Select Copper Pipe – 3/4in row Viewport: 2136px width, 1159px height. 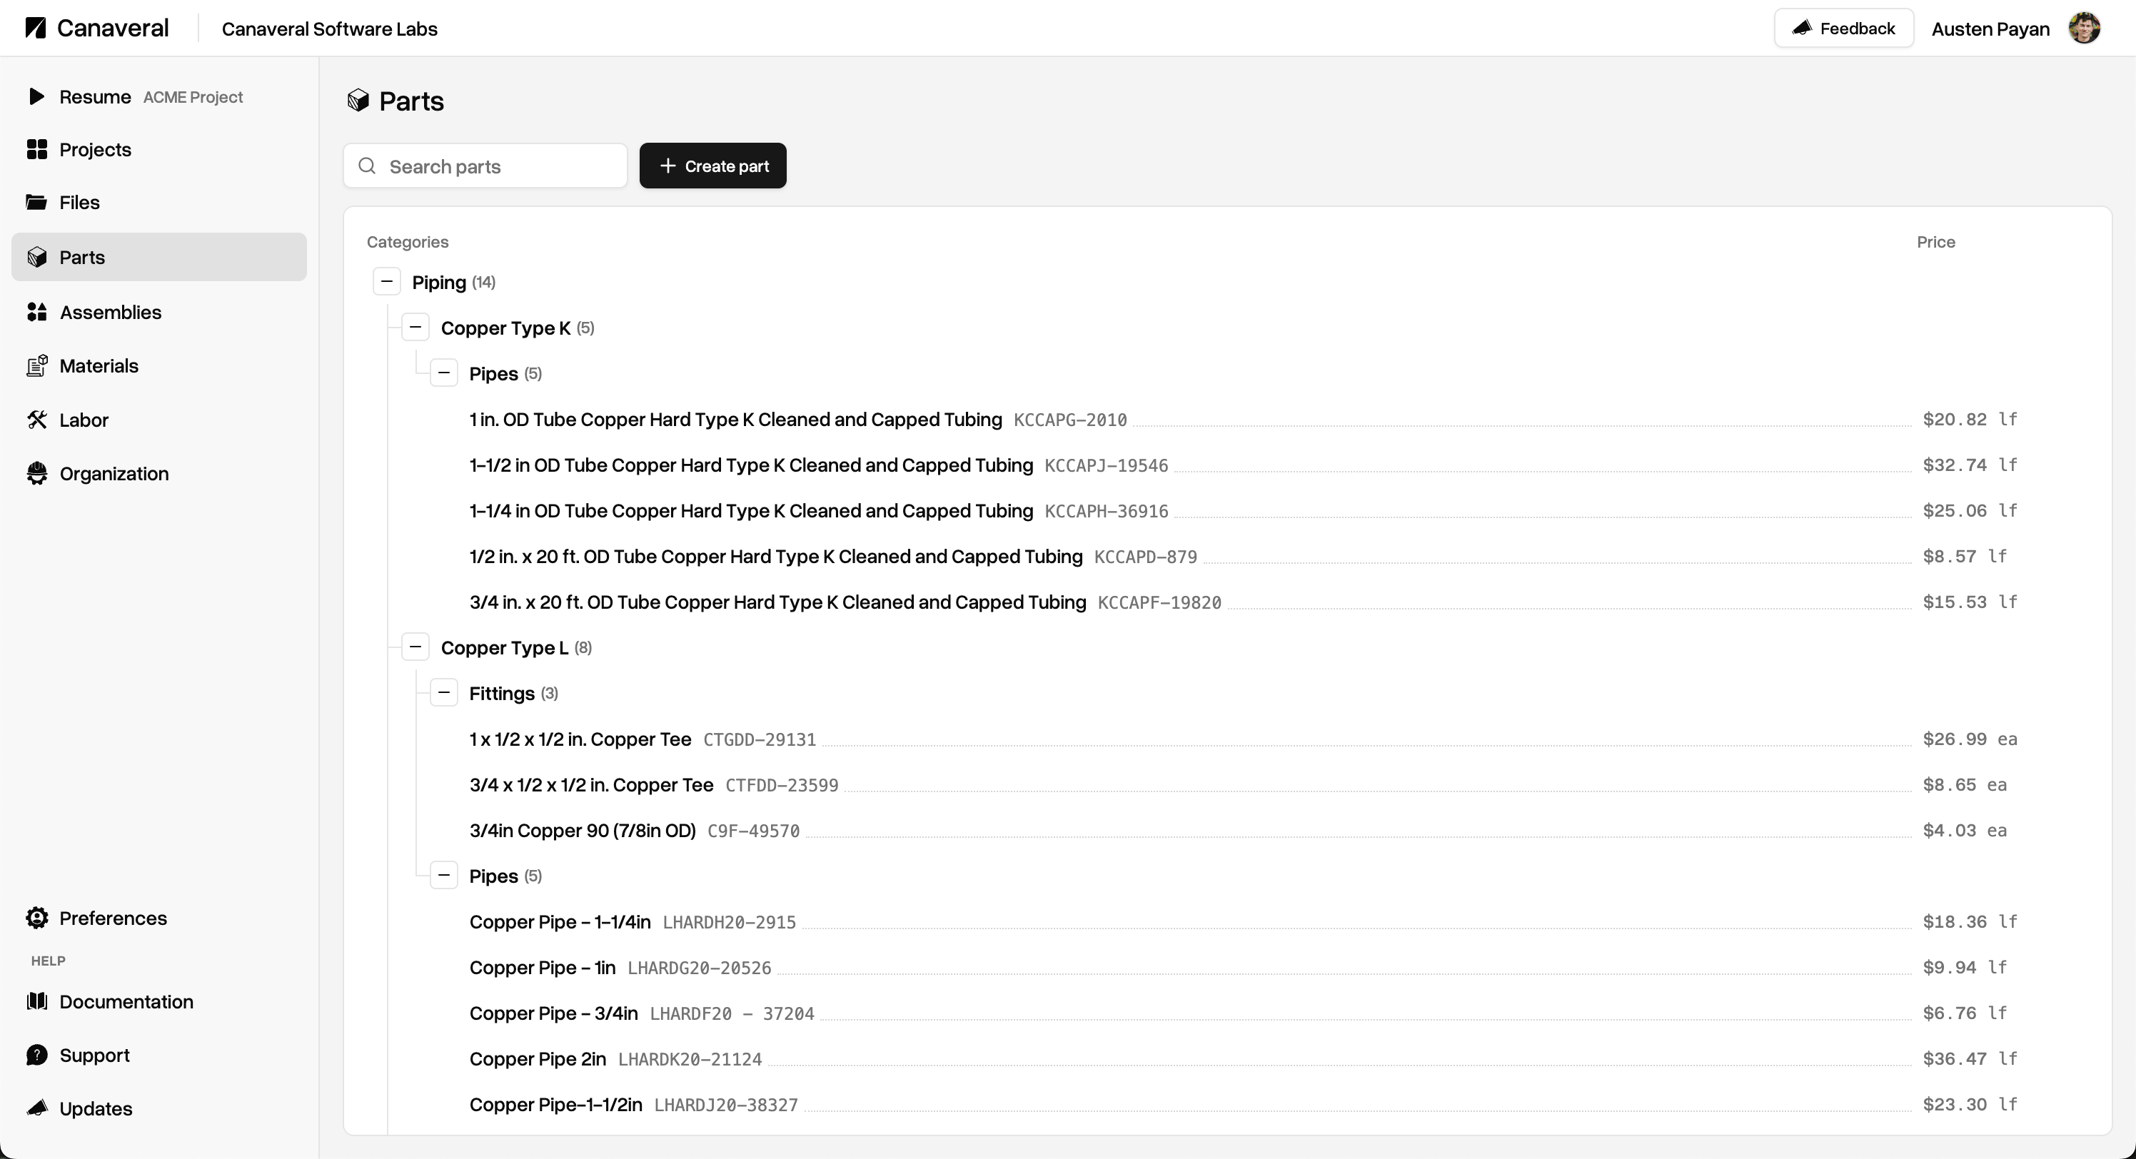coord(1243,1013)
